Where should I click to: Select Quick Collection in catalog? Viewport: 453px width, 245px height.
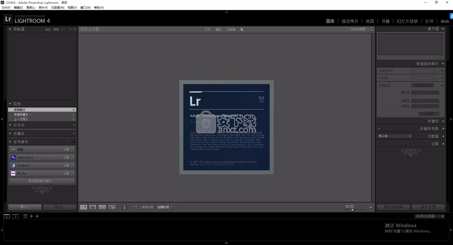pyautogui.click(x=42, y=115)
